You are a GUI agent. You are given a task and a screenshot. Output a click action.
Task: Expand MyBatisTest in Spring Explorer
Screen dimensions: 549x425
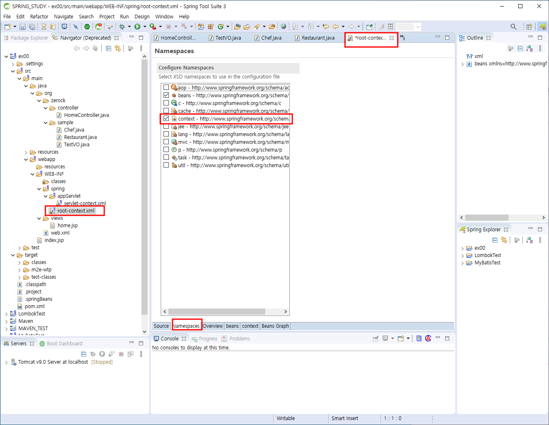pos(462,263)
